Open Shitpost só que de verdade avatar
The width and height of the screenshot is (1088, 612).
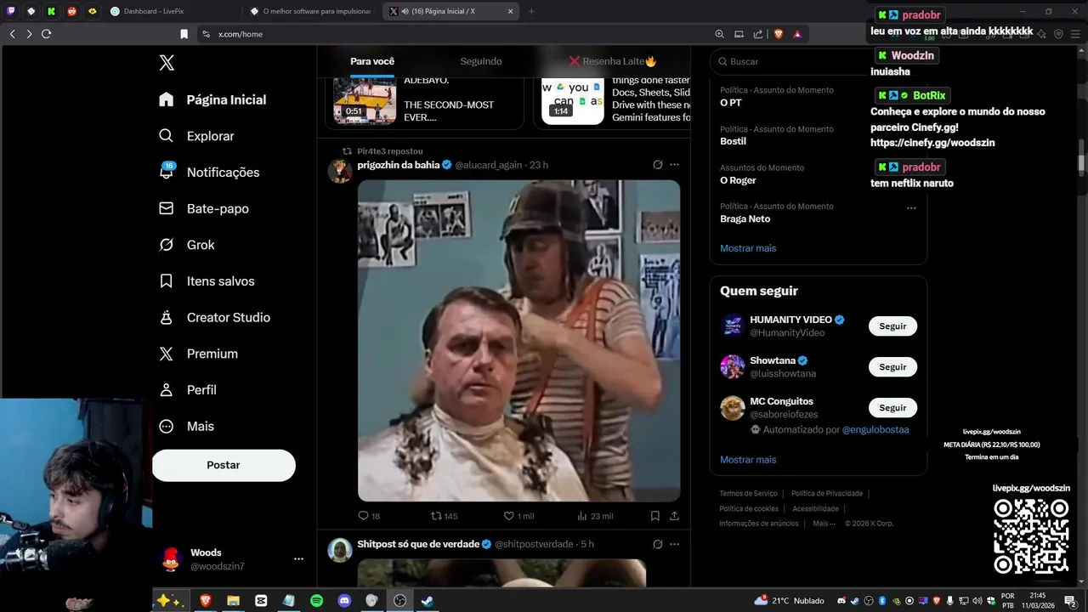tap(340, 550)
